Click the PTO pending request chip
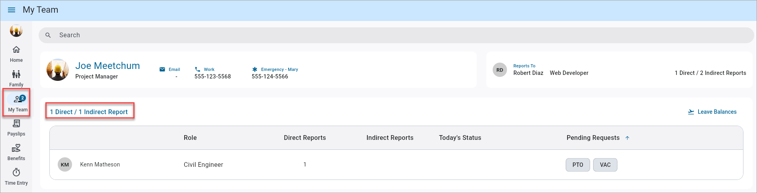757x193 pixels. point(578,165)
